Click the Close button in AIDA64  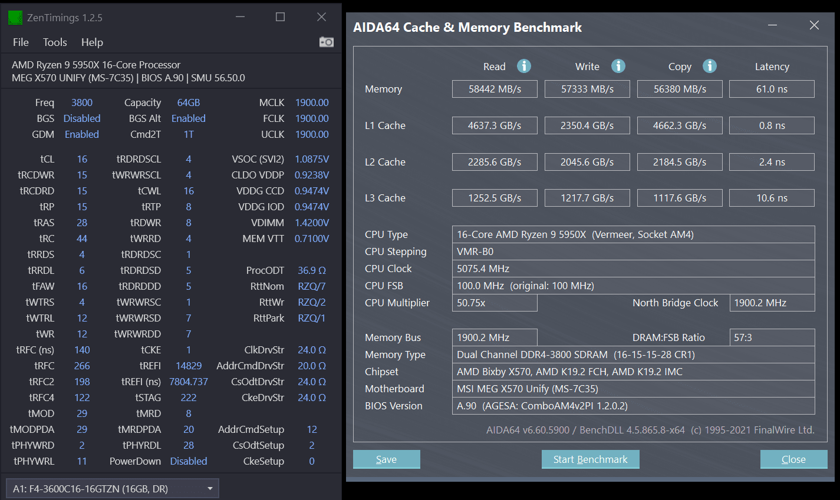[x=793, y=459]
